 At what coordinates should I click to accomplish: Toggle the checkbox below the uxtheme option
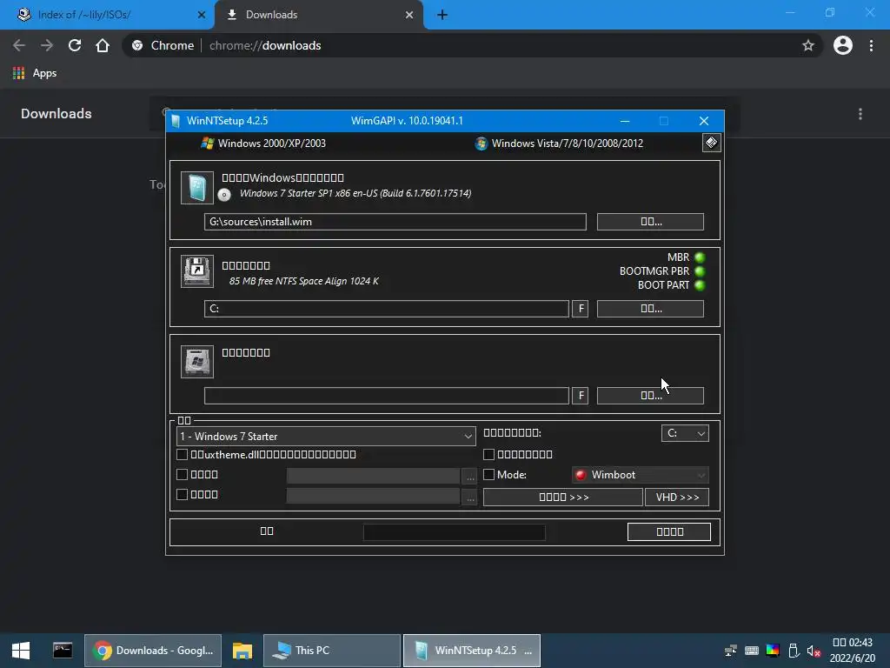(183, 474)
